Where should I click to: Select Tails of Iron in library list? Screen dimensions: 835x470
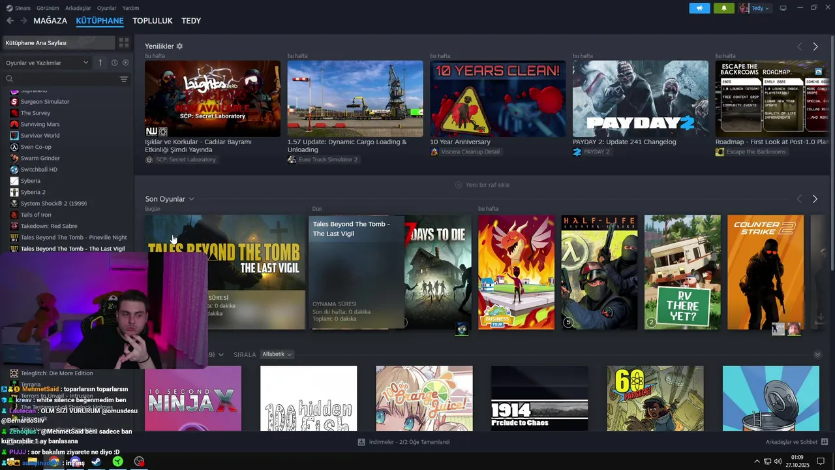(x=36, y=215)
